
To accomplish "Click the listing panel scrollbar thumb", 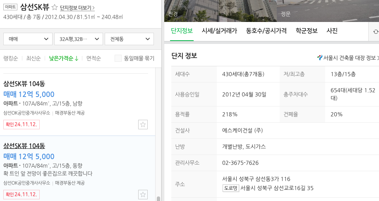I will tap(158, 199).
